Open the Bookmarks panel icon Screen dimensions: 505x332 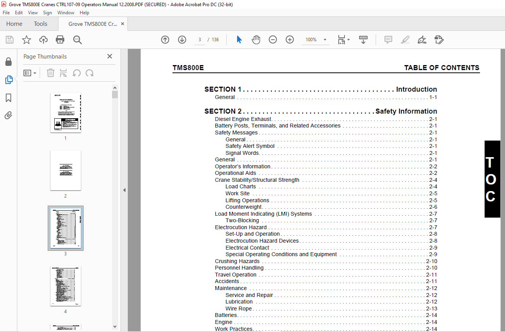[x=8, y=98]
